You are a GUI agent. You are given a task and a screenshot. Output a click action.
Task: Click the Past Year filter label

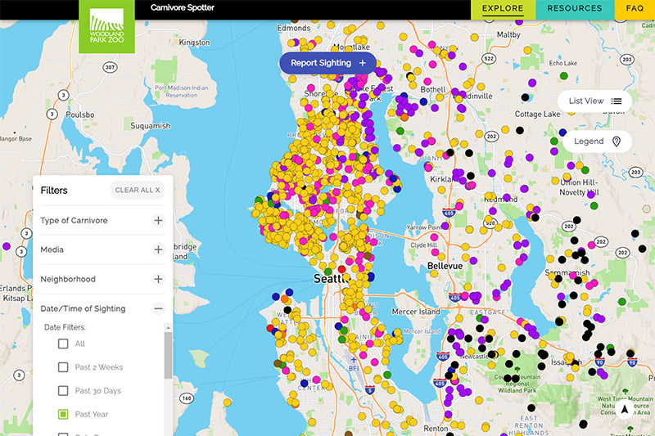point(92,414)
